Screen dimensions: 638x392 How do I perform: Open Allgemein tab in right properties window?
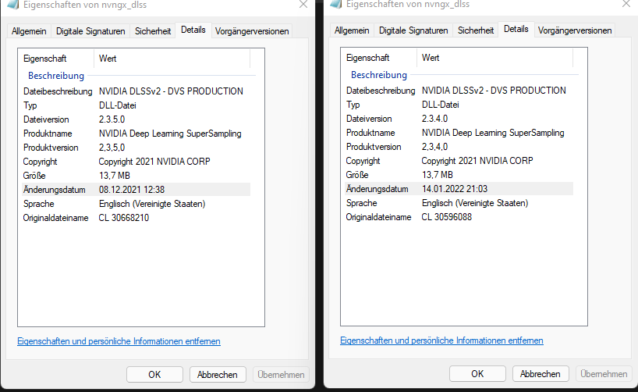pos(352,30)
